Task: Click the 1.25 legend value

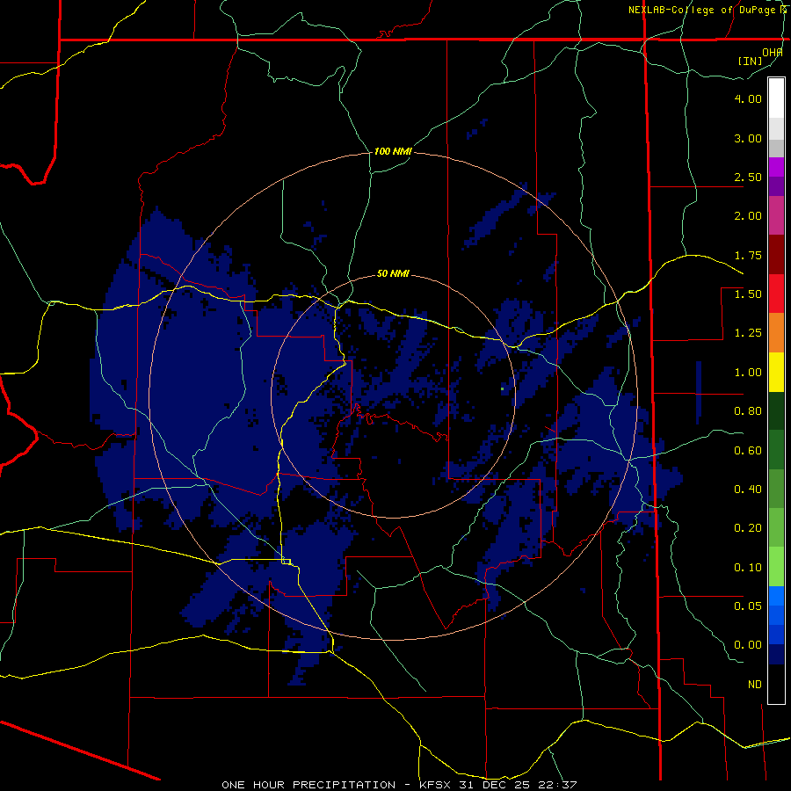Action: tap(748, 333)
